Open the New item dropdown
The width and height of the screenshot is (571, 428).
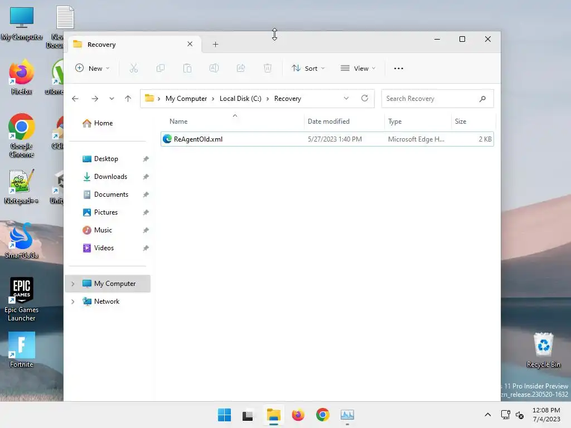(x=93, y=68)
